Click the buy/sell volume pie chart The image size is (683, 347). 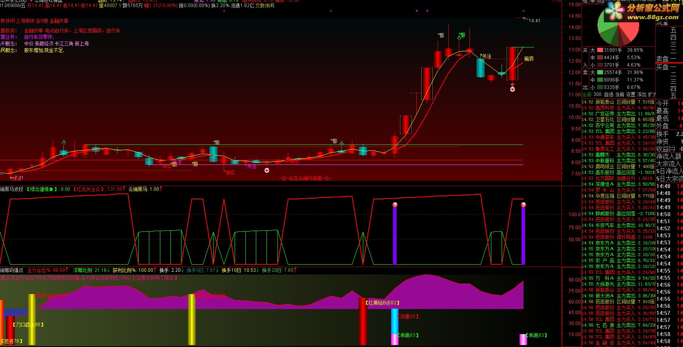tap(618, 25)
